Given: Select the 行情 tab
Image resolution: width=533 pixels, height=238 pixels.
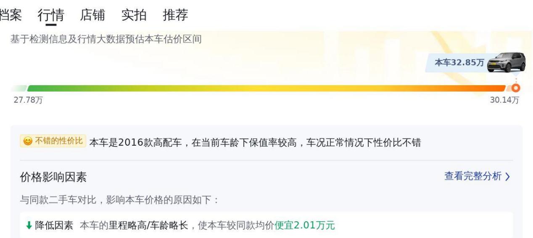Looking at the screenshot, I should click(51, 15).
